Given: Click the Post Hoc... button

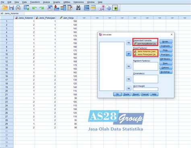Looking at the screenshot, I should pos(166,54).
